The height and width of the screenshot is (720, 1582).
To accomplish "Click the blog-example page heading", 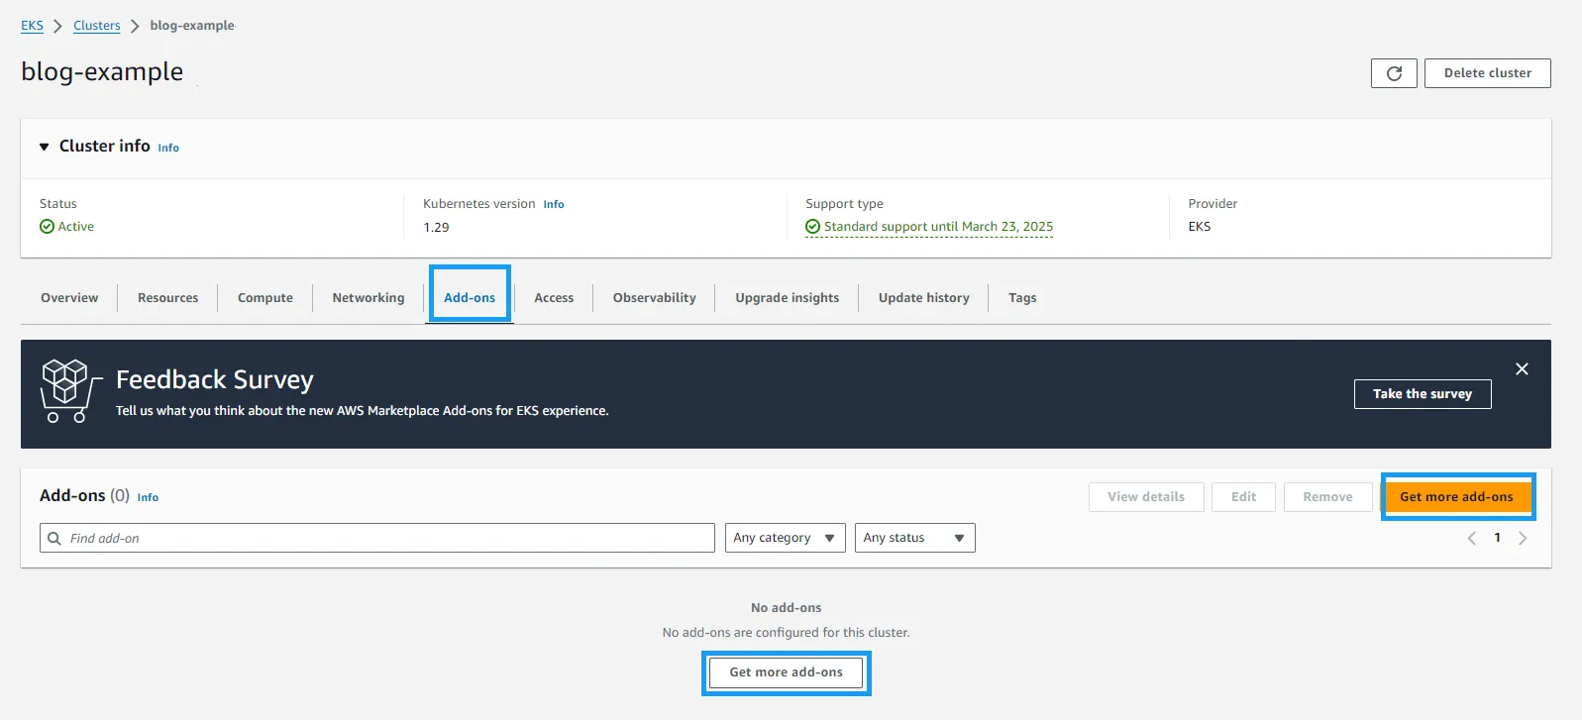I will coord(102,72).
